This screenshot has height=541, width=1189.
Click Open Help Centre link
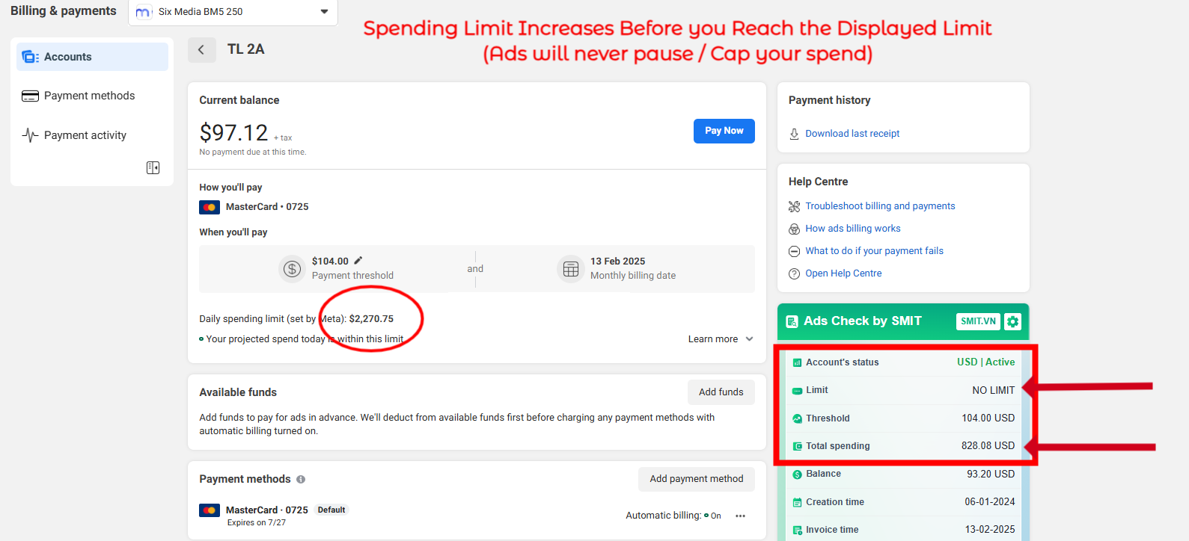click(x=843, y=273)
